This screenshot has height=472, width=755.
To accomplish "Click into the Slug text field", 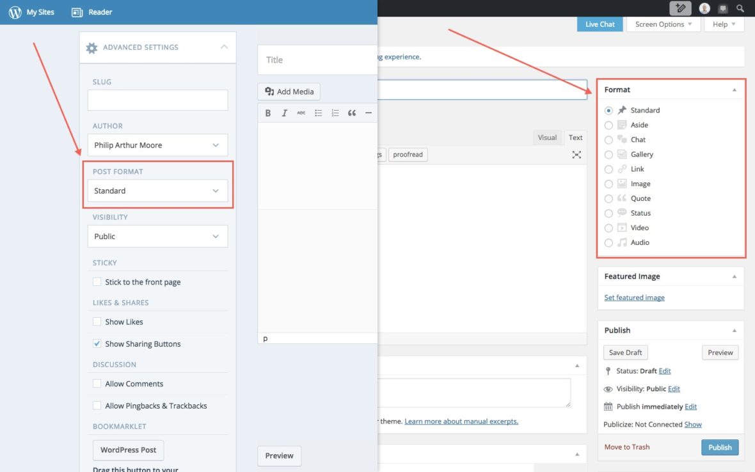I will point(157,100).
